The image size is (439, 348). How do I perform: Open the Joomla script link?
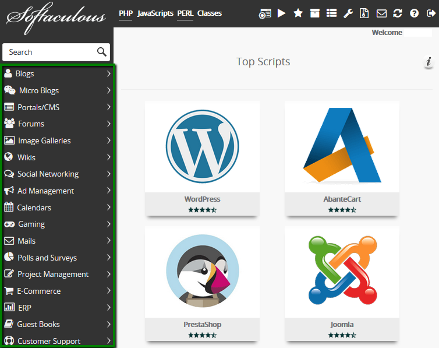pyautogui.click(x=342, y=325)
